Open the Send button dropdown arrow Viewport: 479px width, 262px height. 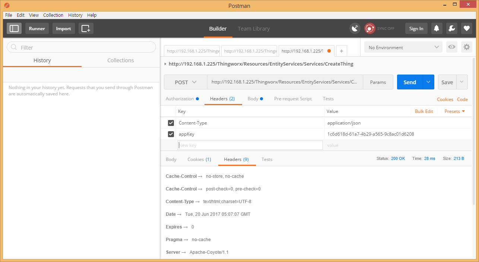(428, 82)
